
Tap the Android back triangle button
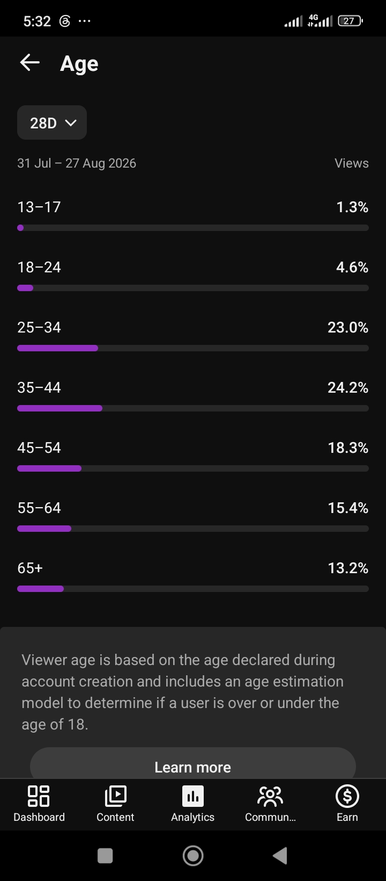point(280,855)
